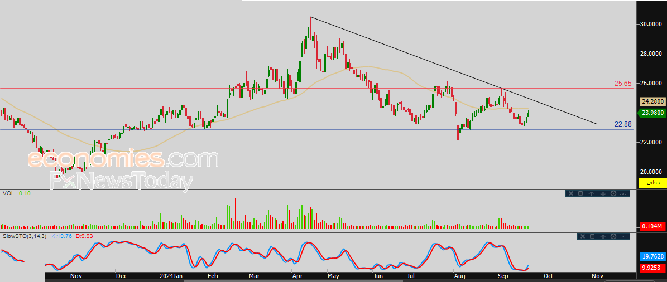Open SlowSTO pane more-options dots
Viewport: 667px width, 282px height.
tap(623, 236)
